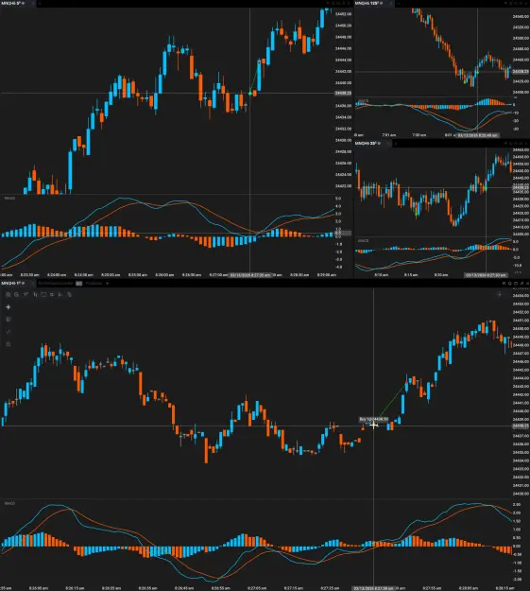Select the crosshair cursor tool in left sidebar
This screenshot has width=530, height=591.
(9, 307)
